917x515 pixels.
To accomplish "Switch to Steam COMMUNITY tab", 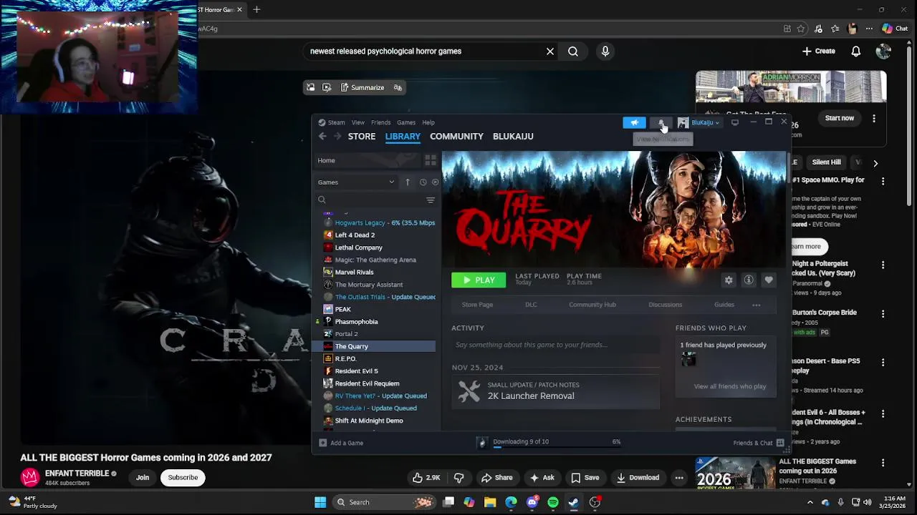I will tap(456, 136).
